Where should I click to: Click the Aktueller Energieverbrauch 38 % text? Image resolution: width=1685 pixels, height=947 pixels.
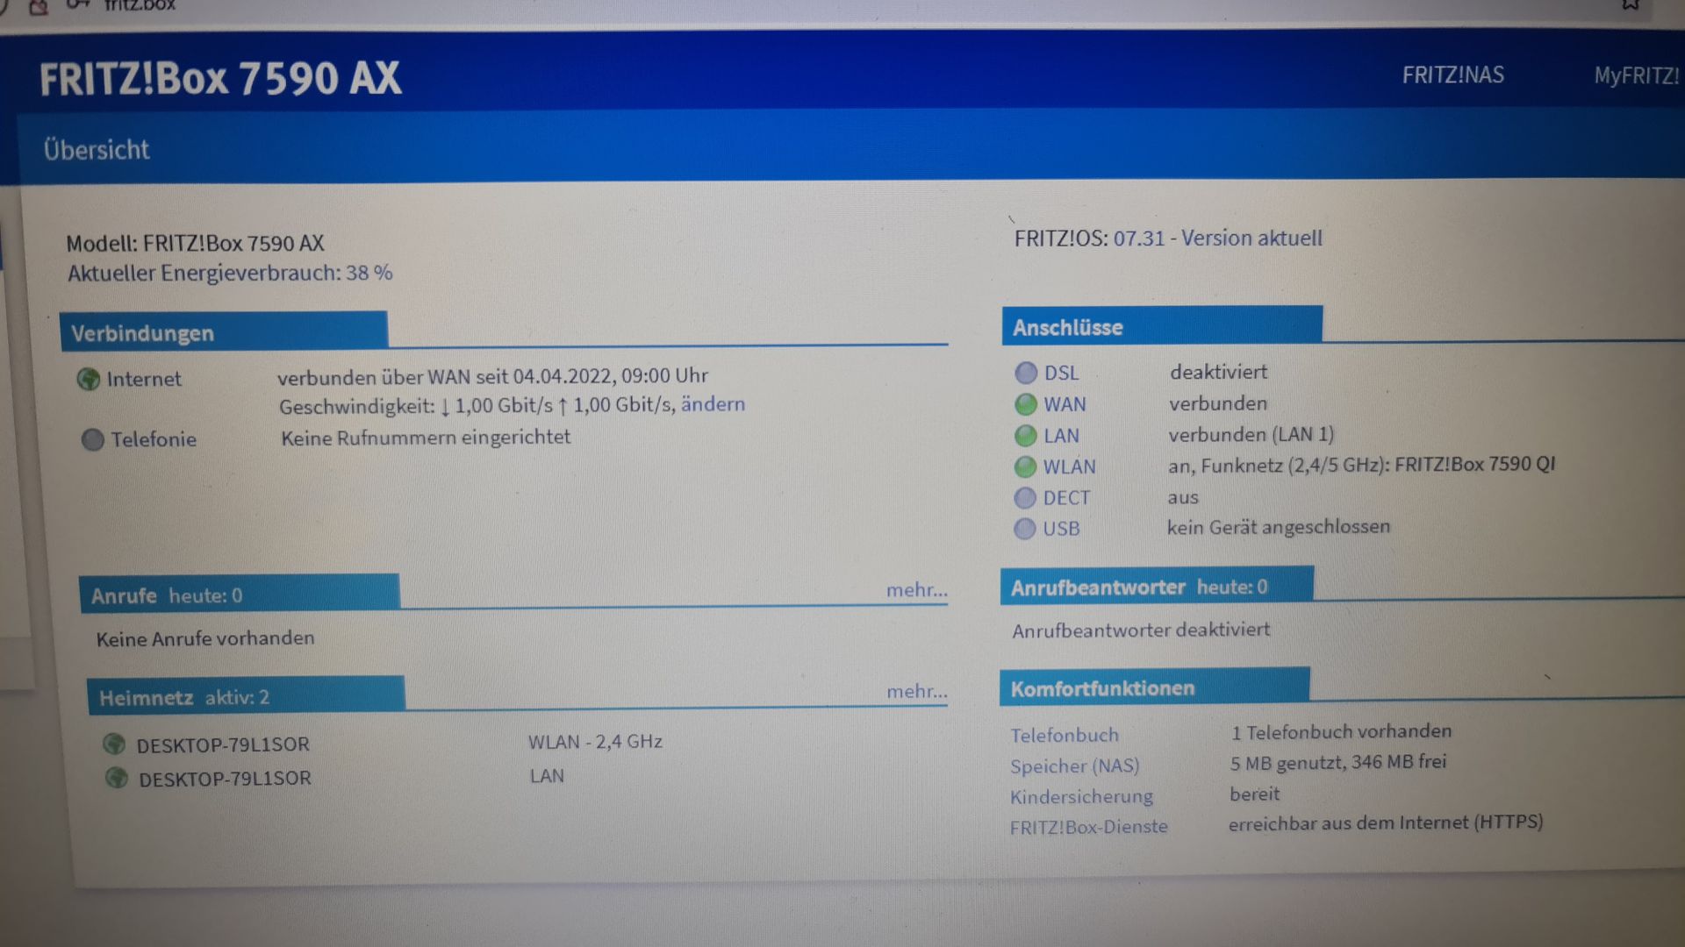pos(230,274)
